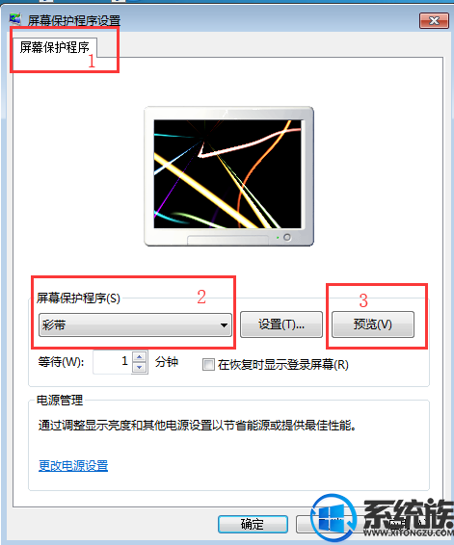The width and height of the screenshot is (454, 545).
Task: Click the 系统族 Windows logo watermark
Action: coord(334,518)
